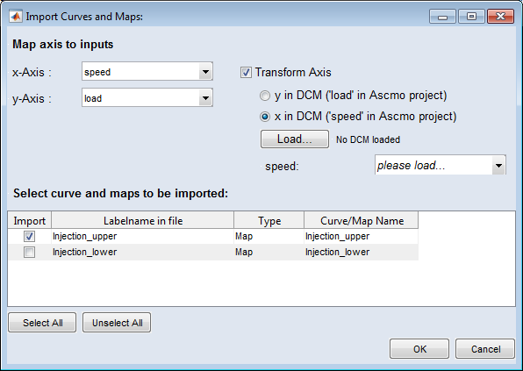This screenshot has width=523, height=371.
Task: Select 'x in DCM' radio option
Action: pos(265,117)
